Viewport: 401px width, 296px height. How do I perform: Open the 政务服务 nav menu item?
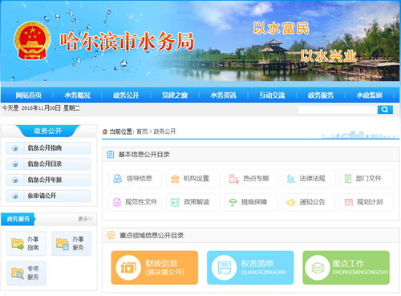pos(321,95)
